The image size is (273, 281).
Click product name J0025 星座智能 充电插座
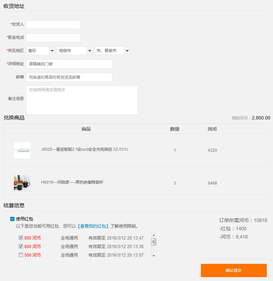(x=85, y=149)
